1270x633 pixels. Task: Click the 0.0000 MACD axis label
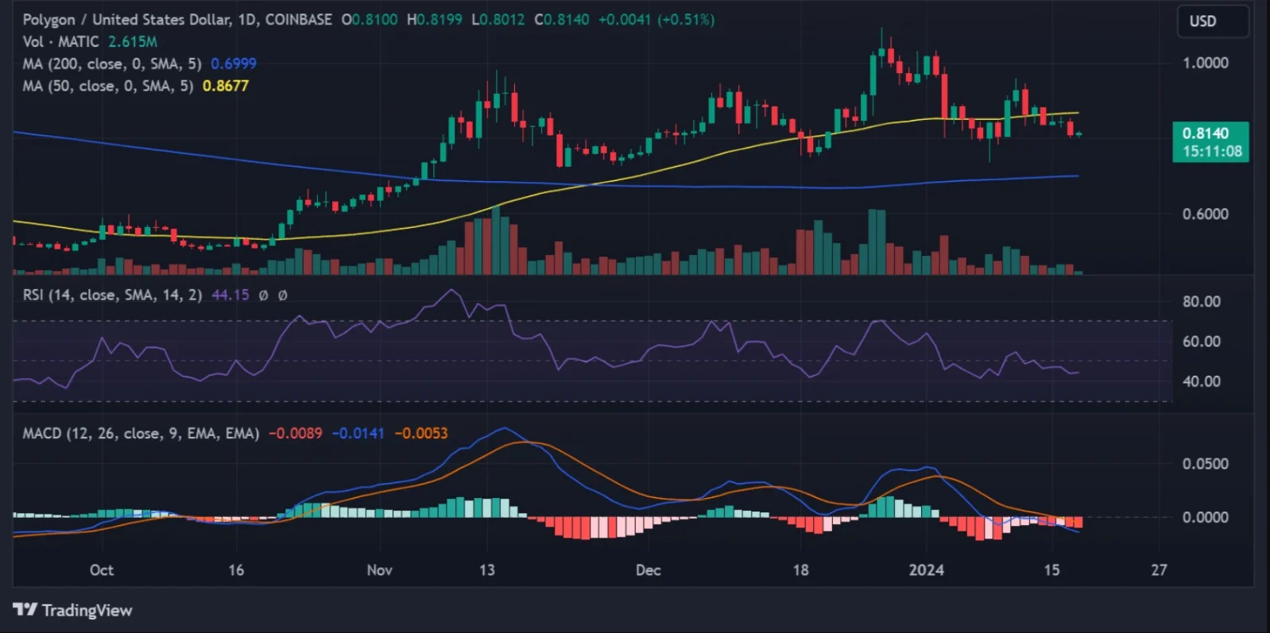click(1206, 518)
